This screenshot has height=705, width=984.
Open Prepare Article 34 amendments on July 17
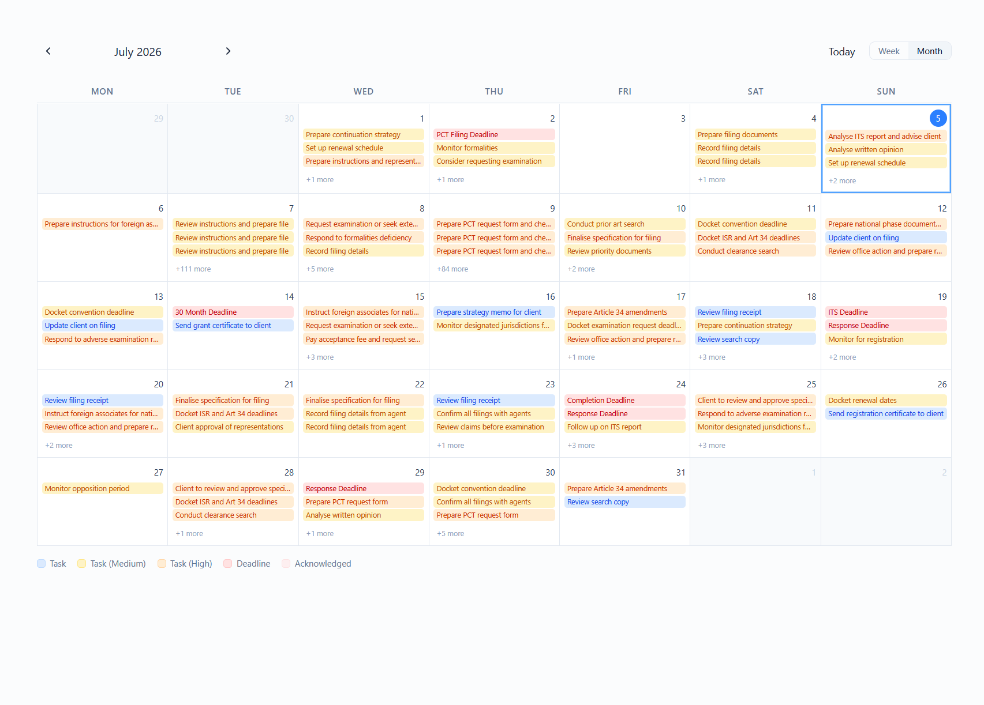[625, 312]
